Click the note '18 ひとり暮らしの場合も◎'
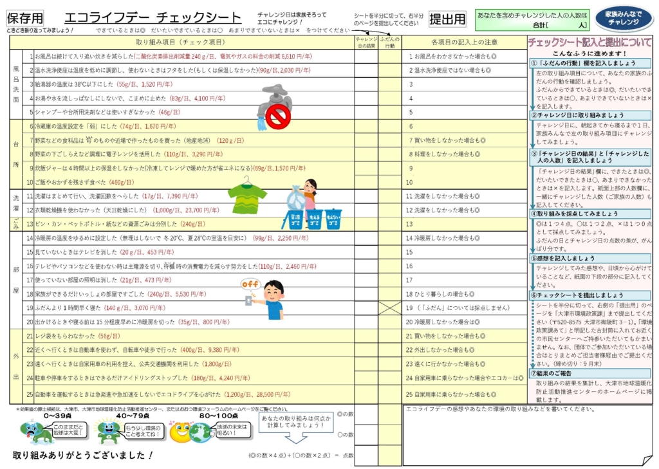Viewport: 659px width, 469px height. pos(440,294)
